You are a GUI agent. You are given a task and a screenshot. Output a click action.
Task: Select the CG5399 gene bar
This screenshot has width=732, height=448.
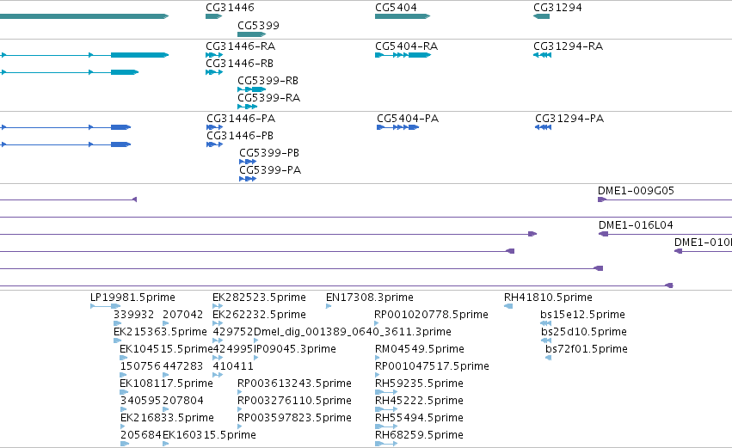[x=252, y=34]
